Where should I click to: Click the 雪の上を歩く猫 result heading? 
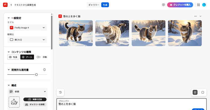tap(72, 16)
